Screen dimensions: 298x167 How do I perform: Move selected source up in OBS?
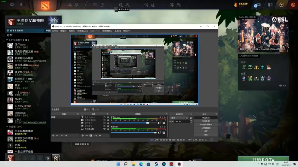coord(96,135)
